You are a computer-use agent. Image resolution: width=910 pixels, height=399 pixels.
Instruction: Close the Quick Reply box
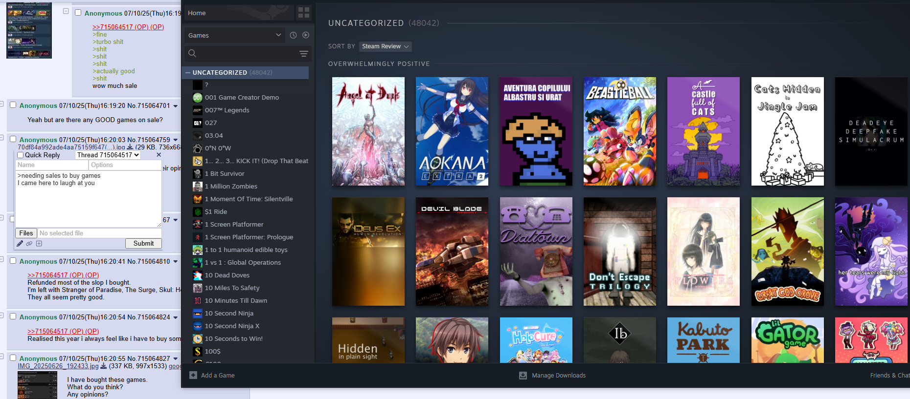click(159, 155)
